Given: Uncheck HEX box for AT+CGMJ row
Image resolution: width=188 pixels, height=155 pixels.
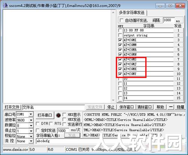Looking at the screenshot, I should click(120, 64).
